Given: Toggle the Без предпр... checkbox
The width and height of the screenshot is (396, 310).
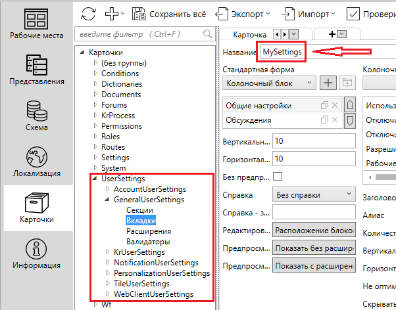Looking at the screenshot, I should (x=278, y=176).
